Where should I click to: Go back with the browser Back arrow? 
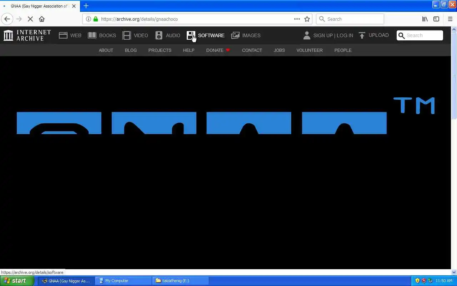tap(7, 19)
